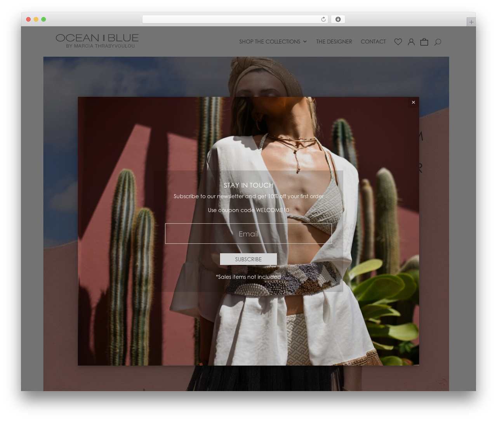Screen dimensions: 497x421
Task: Click the newsletter 10% off offer text
Action: pyautogui.click(x=248, y=196)
